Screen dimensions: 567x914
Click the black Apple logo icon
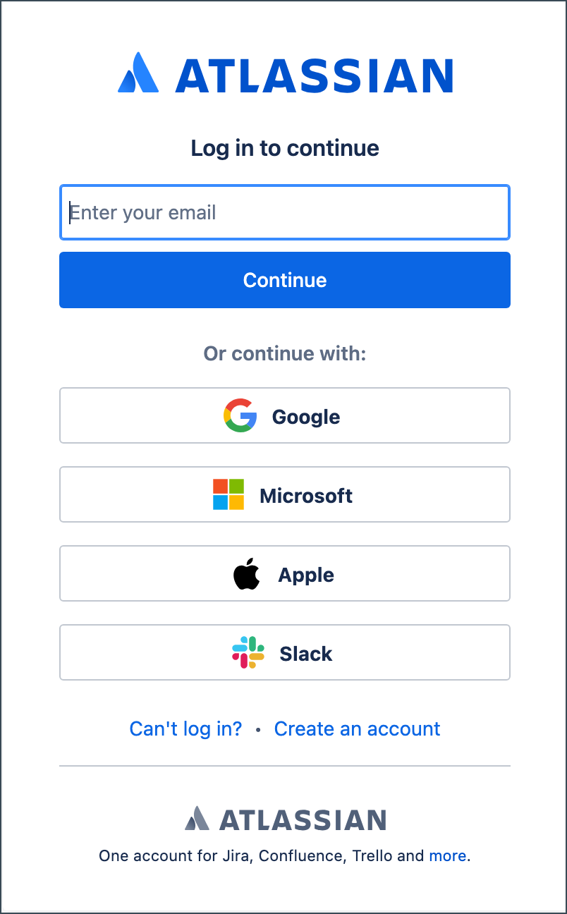pos(246,574)
